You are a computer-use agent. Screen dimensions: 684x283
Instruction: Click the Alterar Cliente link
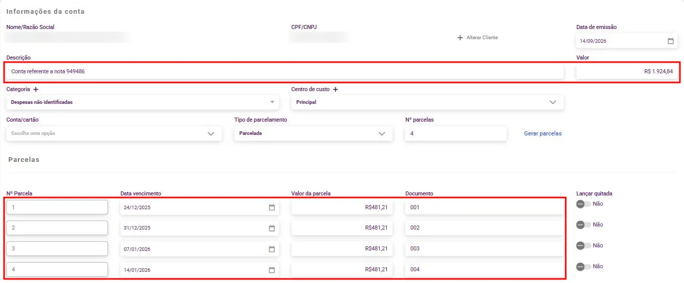(478, 38)
